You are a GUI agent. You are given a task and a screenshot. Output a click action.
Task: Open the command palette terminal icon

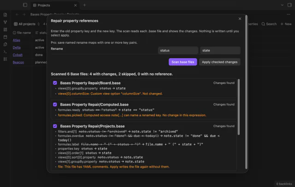click(x=5, y=52)
